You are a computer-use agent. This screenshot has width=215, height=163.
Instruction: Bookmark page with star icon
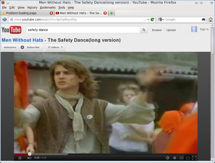coord(145,19)
